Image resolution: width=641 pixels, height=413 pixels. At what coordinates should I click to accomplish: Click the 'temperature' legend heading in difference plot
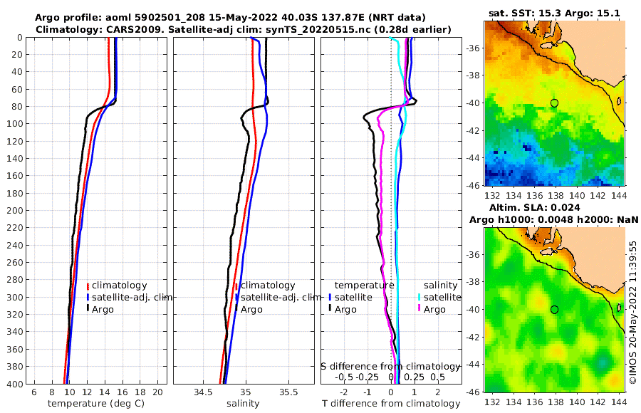365,286
